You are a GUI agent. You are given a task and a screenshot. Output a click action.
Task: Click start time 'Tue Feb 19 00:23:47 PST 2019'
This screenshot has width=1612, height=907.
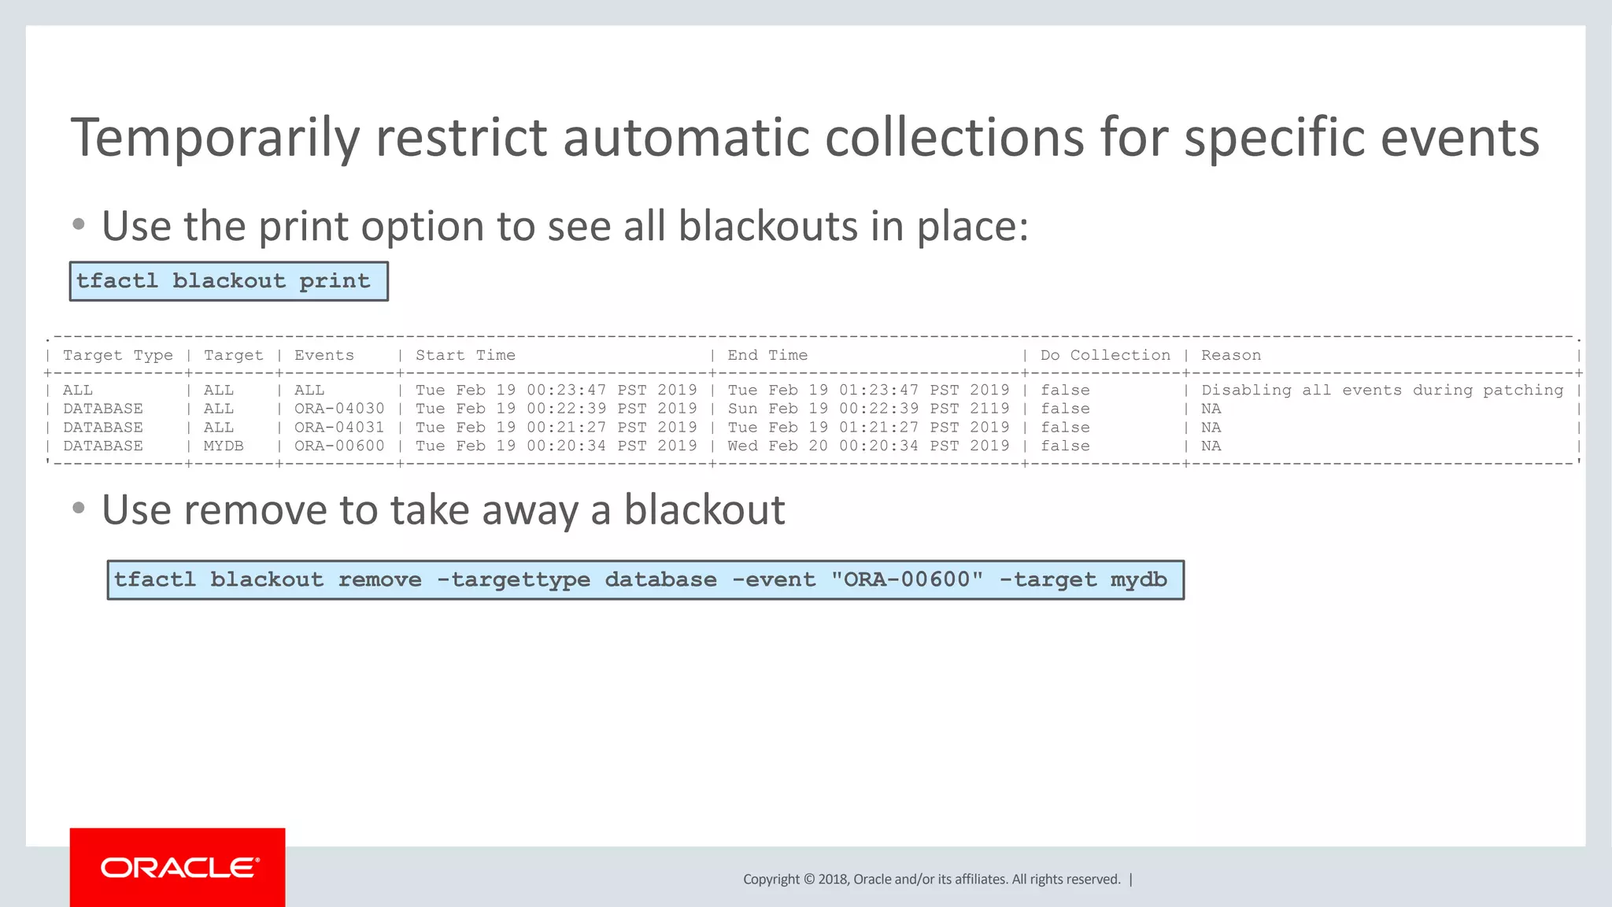556,391
